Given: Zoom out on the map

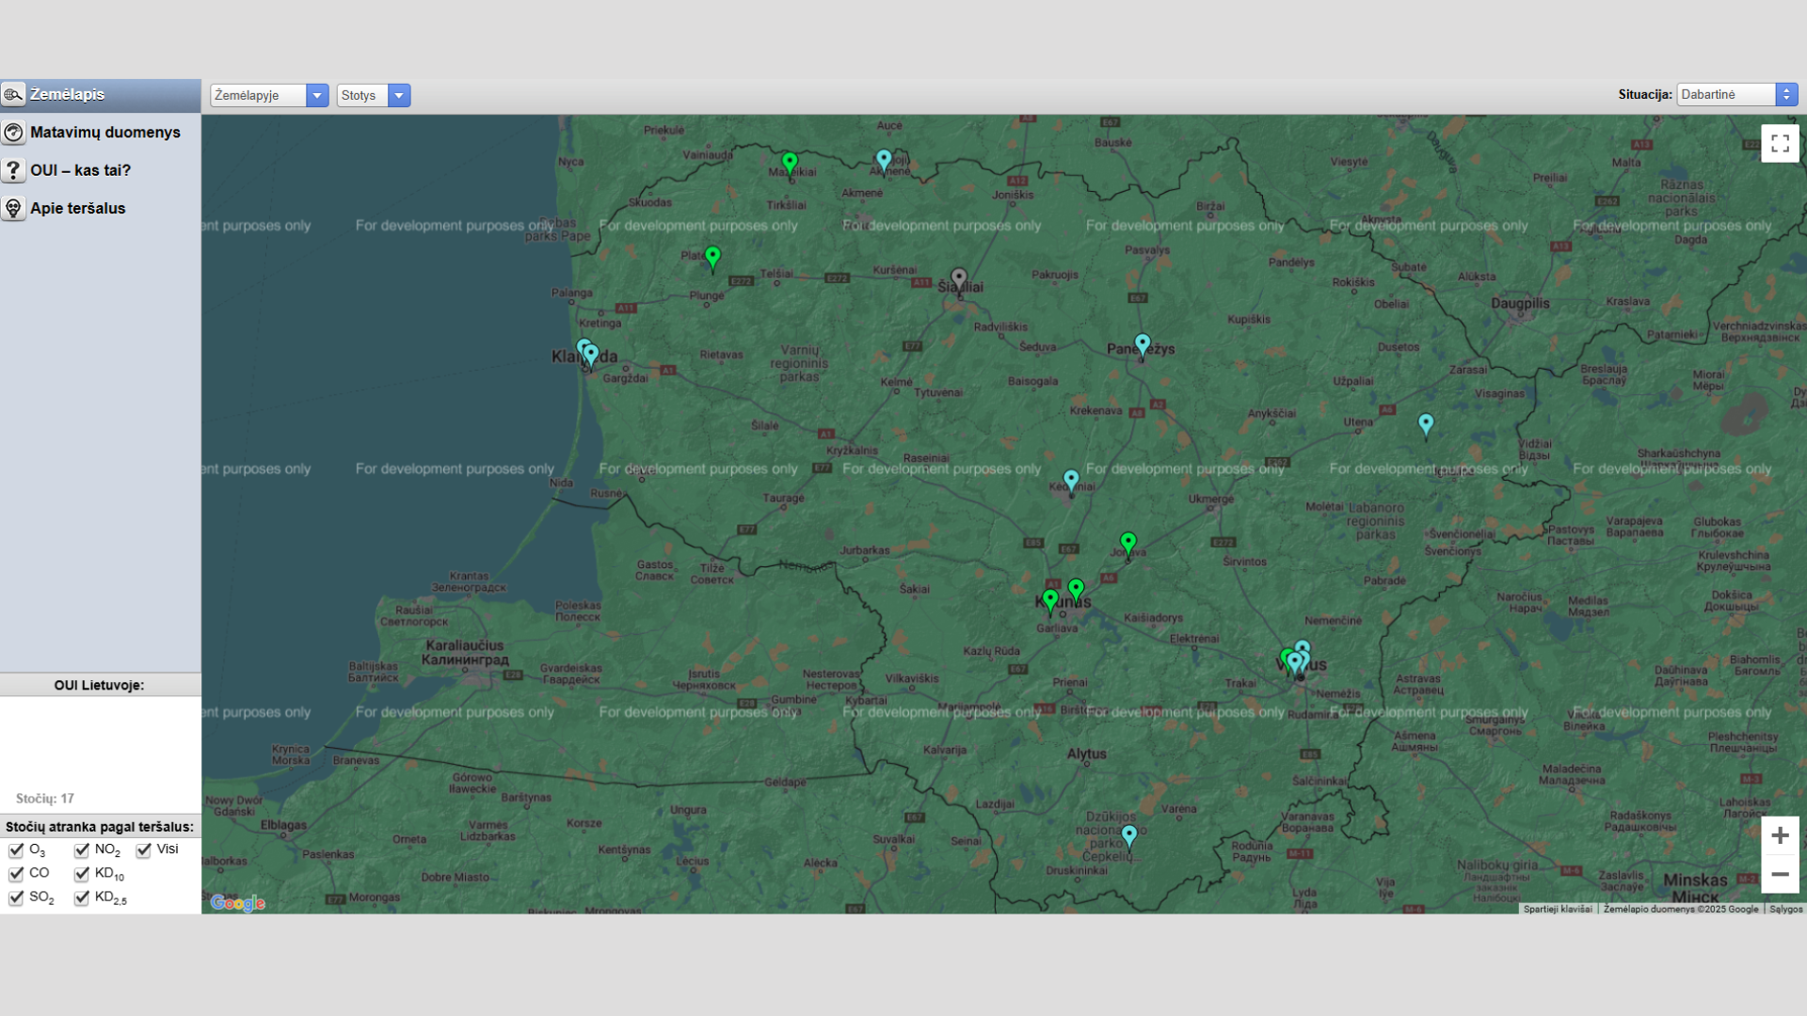Looking at the screenshot, I should [x=1780, y=874].
